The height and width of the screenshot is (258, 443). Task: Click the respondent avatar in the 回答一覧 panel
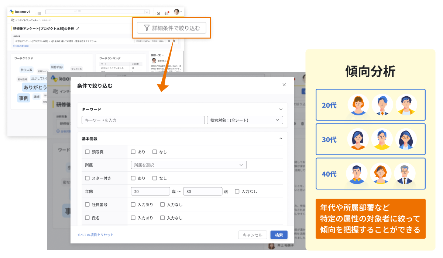coord(154,61)
